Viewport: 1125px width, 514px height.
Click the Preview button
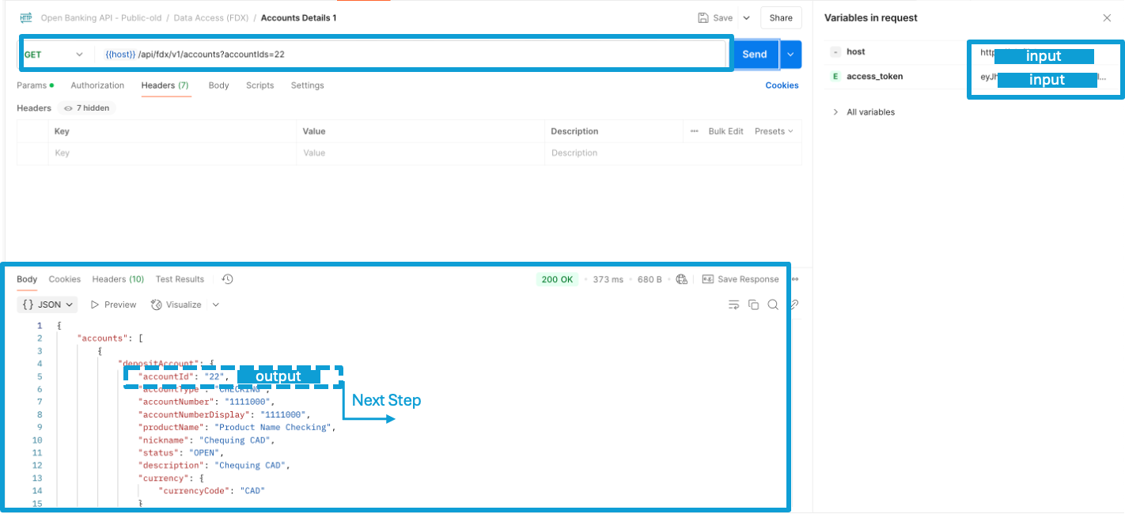point(114,304)
